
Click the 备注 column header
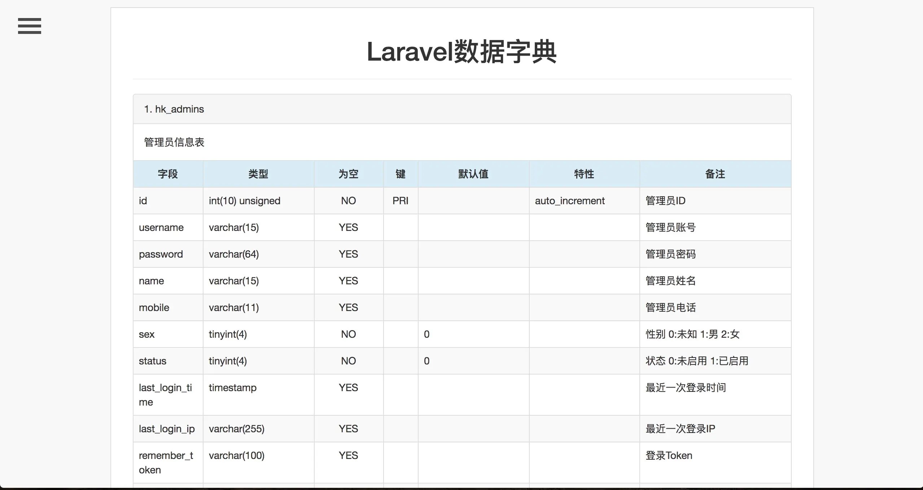point(715,174)
